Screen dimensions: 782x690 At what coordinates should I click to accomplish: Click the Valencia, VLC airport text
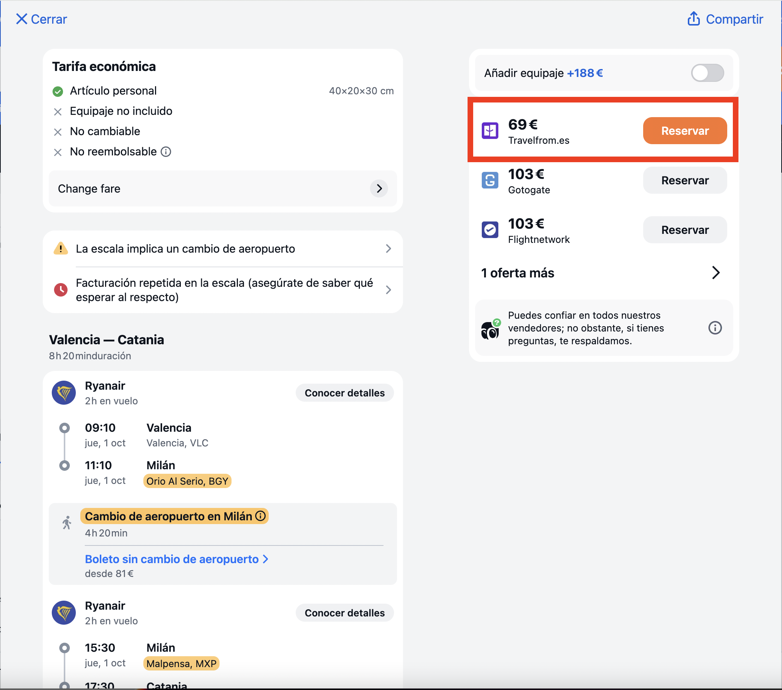(x=177, y=443)
